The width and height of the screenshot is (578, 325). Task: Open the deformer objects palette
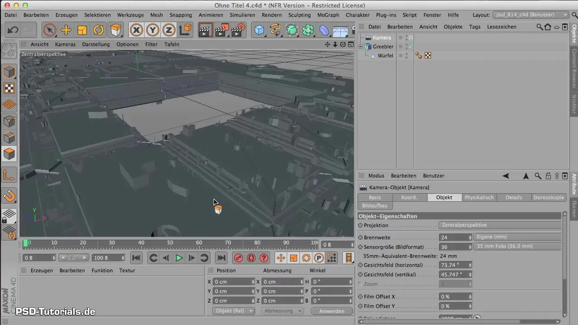(x=325, y=30)
